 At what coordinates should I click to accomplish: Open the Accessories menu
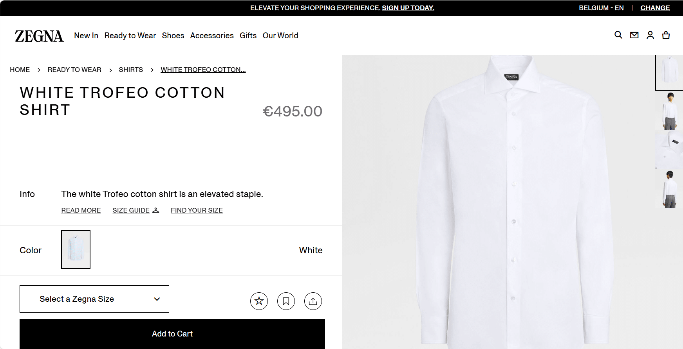[212, 36]
